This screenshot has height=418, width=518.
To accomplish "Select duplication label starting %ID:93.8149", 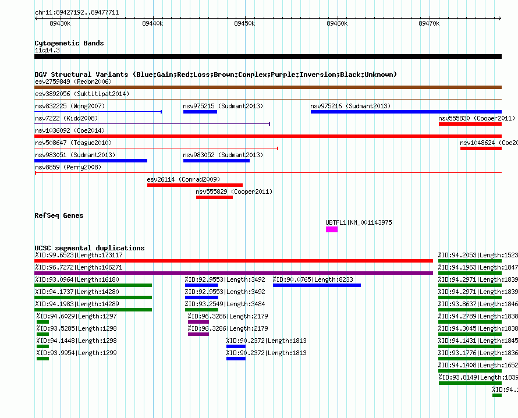I will 478,377.
